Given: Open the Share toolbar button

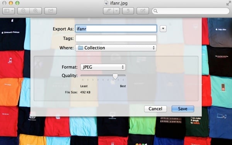Looking at the screenshot, I should click(51, 11).
